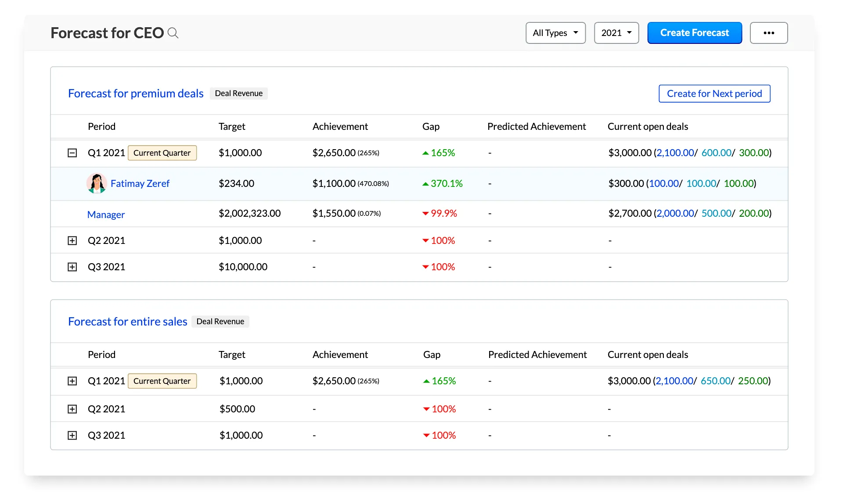Expand Q2 2021 in Forecast for entire sales
This screenshot has height=501, width=843.
[x=72, y=408]
